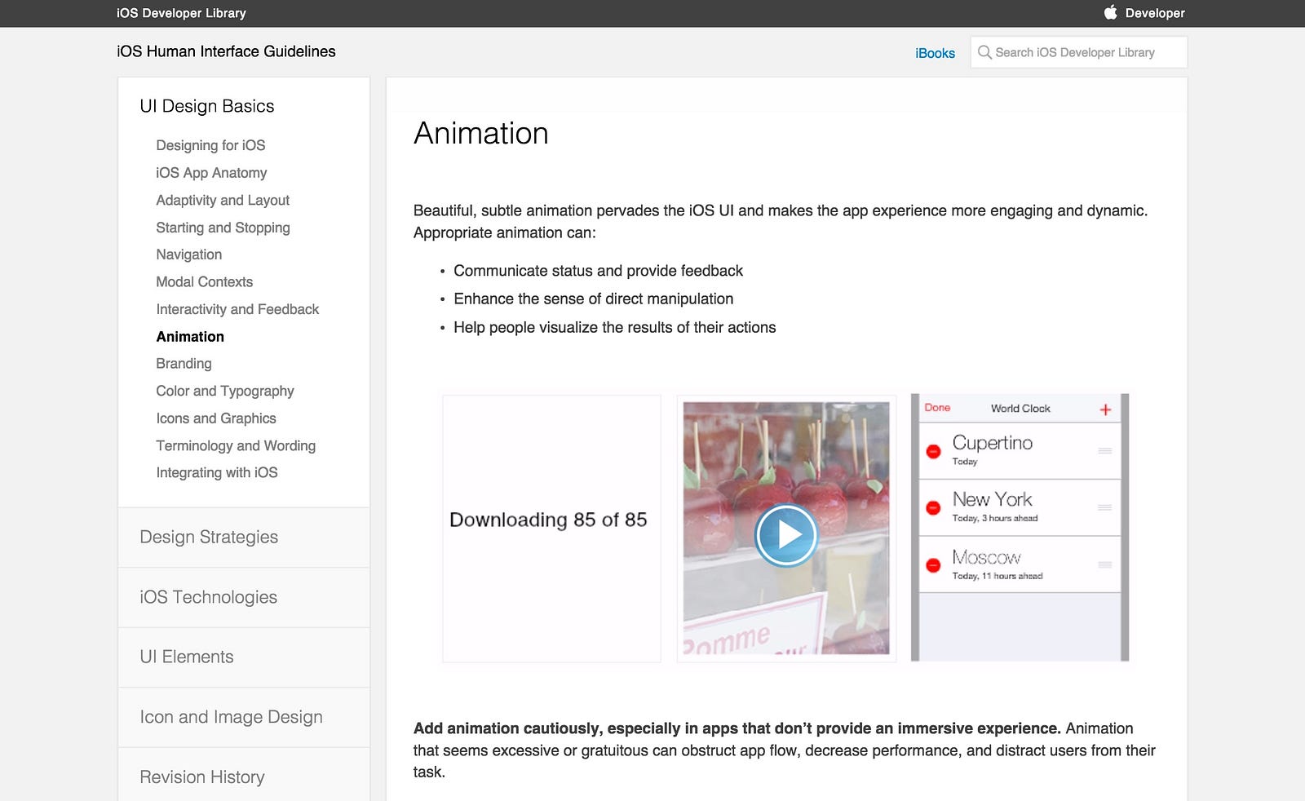Click 'Help people visualize the results' bullet

tap(614, 327)
